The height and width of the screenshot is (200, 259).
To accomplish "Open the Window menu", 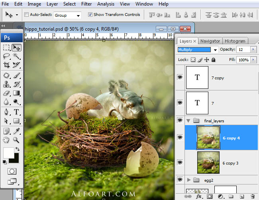I will 144,4.
